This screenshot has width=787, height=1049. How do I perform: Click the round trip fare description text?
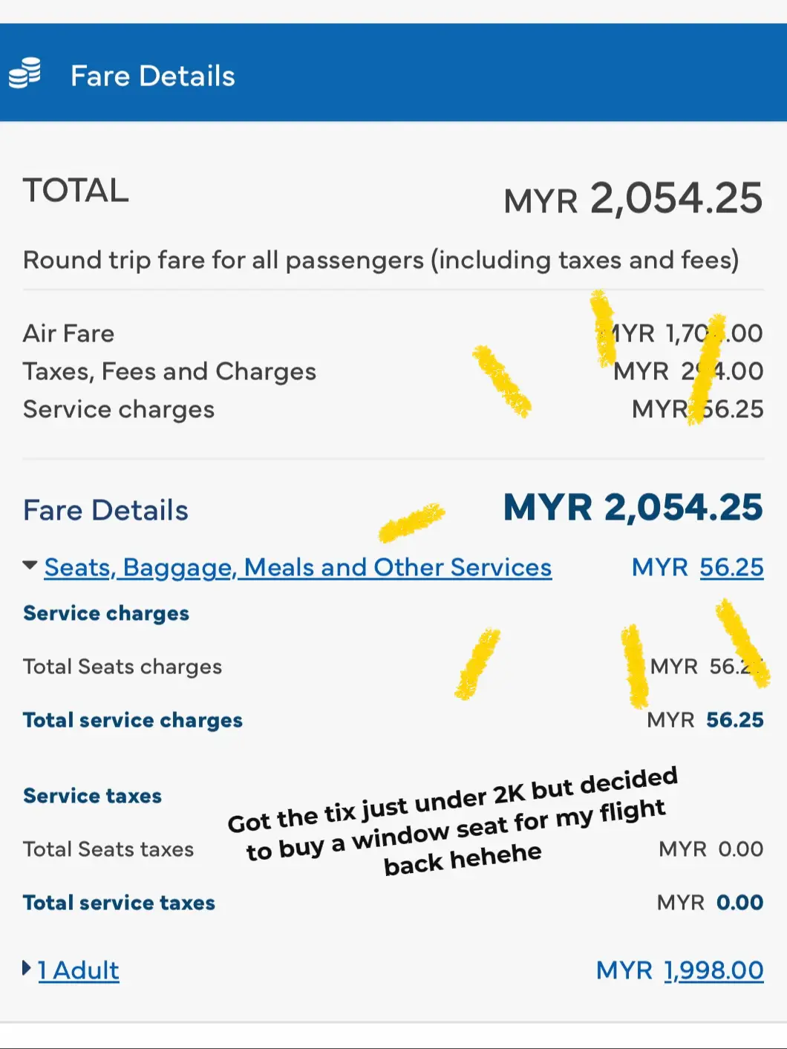pyautogui.click(x=381, y=261)
